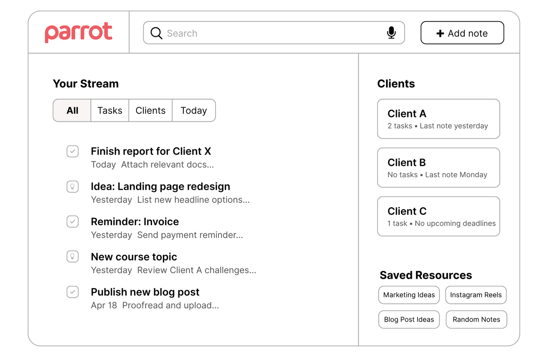Image resolution: width=548 pixels, height=360 pixels.
Task: Toggle the Reminder: Invoice checkbox
Action: [x=73, y=222]
